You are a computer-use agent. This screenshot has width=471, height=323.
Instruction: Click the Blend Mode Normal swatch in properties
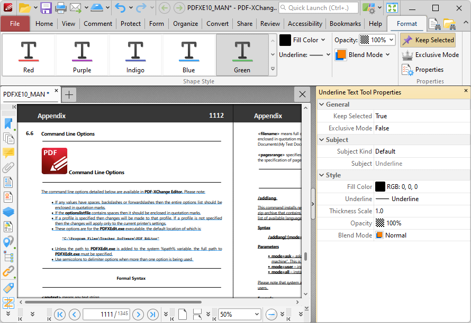pyautogui.click(x=379, y=235)
